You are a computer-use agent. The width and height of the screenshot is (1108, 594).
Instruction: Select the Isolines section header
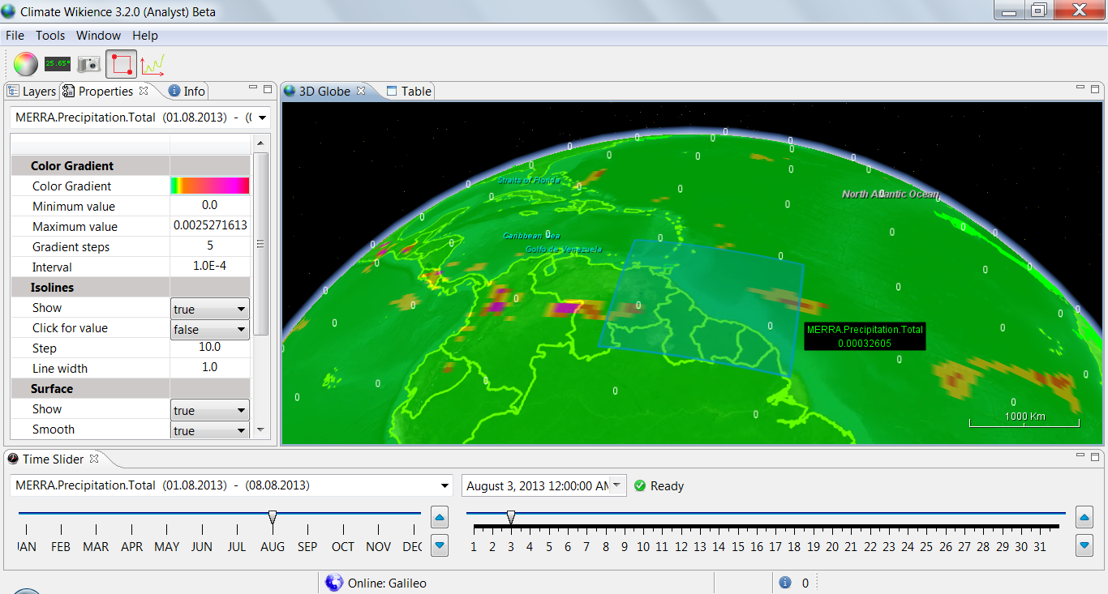coord(130,287)
